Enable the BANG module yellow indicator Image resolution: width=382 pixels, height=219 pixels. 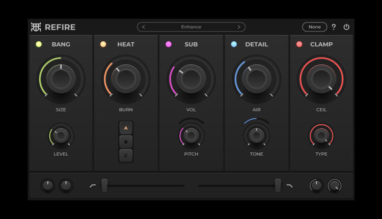tap(39, 44)
